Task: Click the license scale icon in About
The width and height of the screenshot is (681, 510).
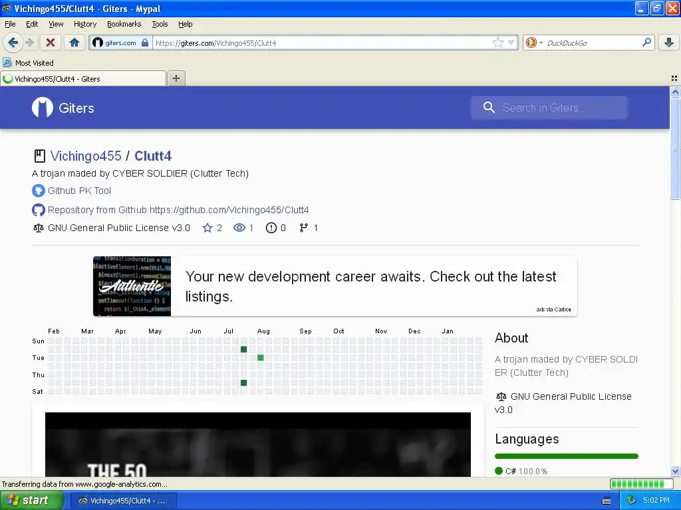Action: coord(501,396)
